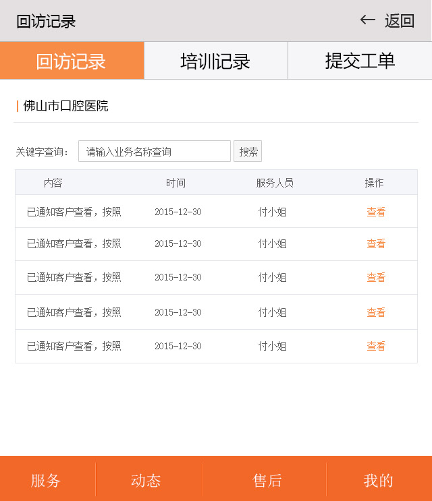Open 售后 in bottom navigation

point(267,480)
